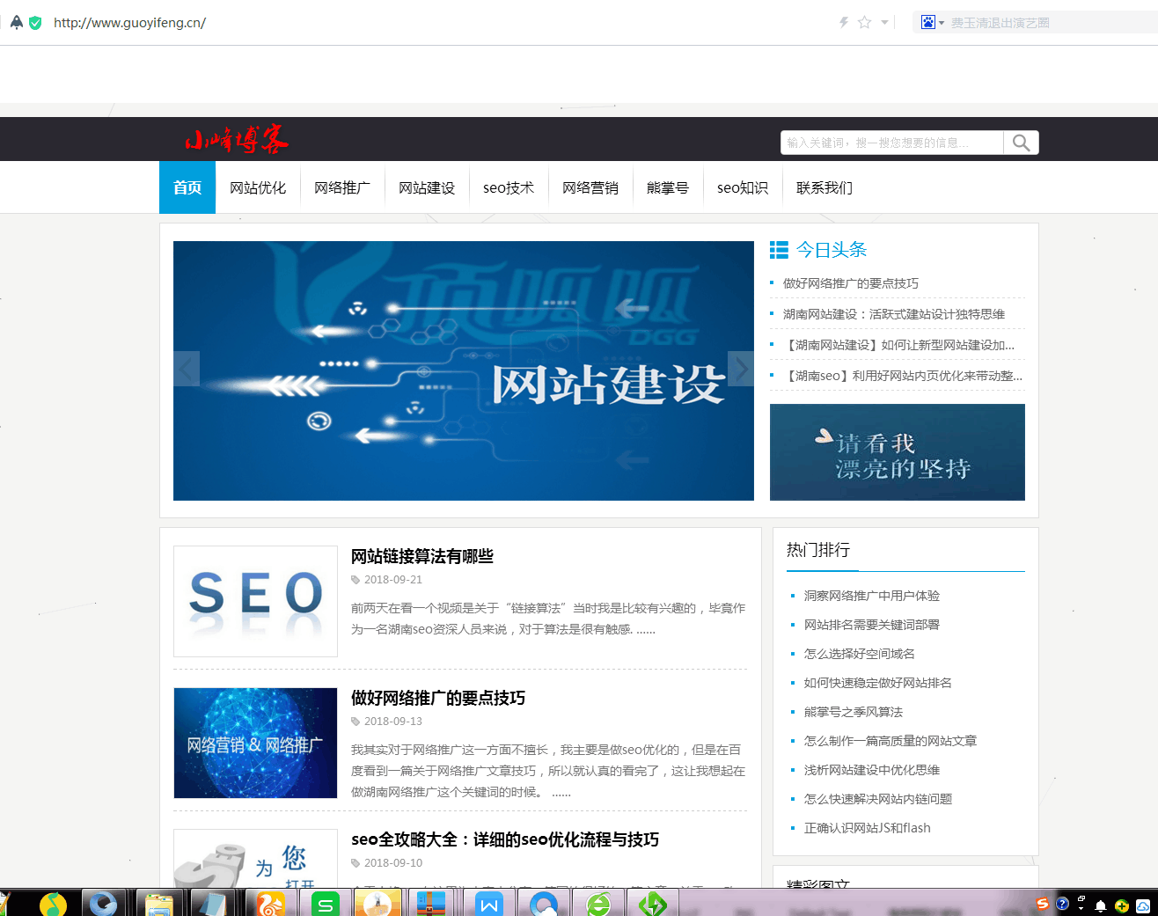Click the 请看我漂亮的坚持 banner image

(897, 452)
